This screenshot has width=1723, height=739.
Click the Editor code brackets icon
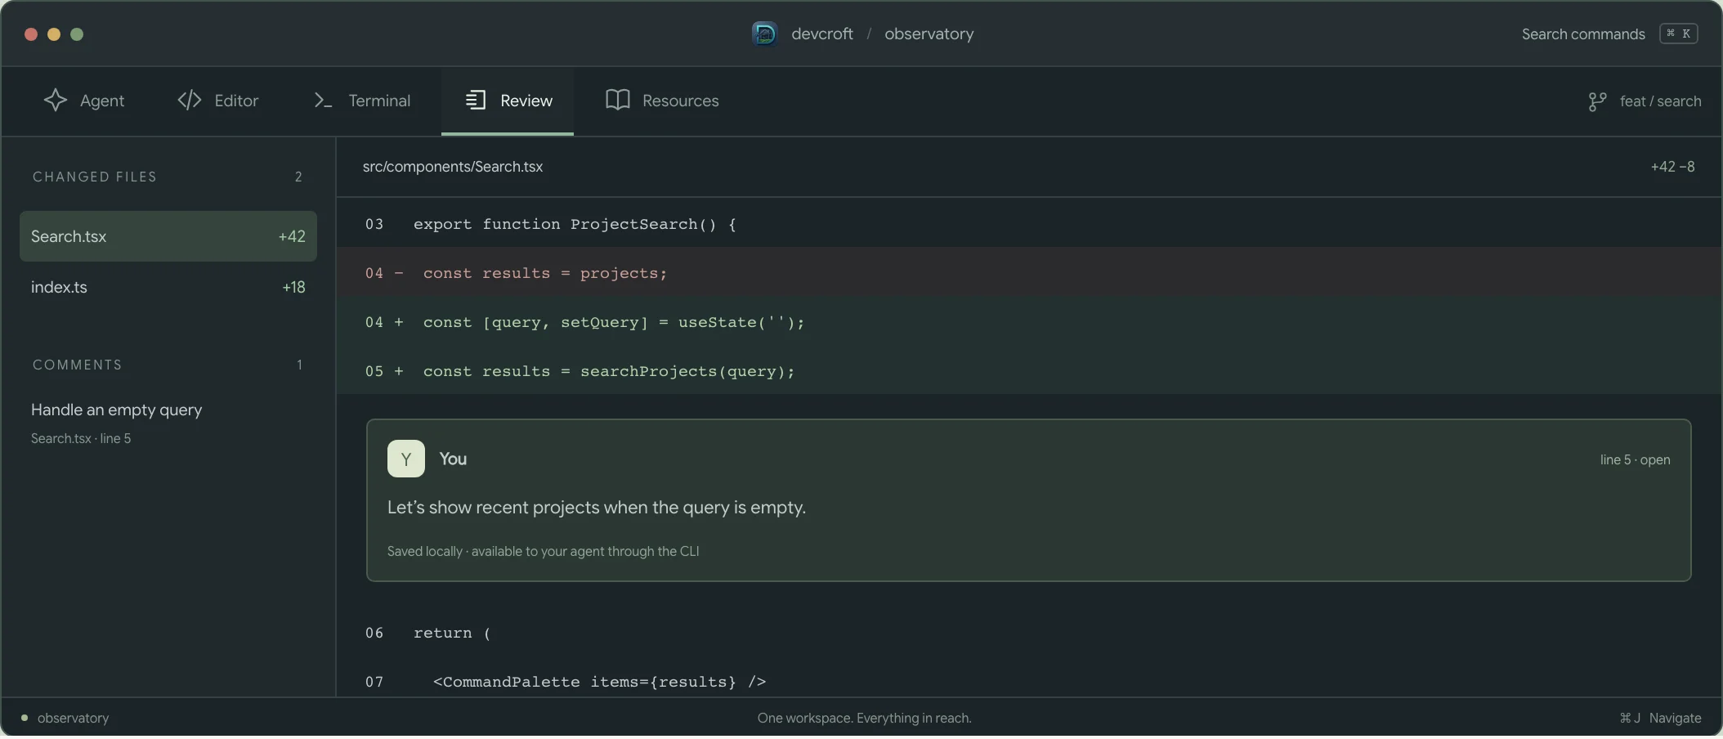190,101
